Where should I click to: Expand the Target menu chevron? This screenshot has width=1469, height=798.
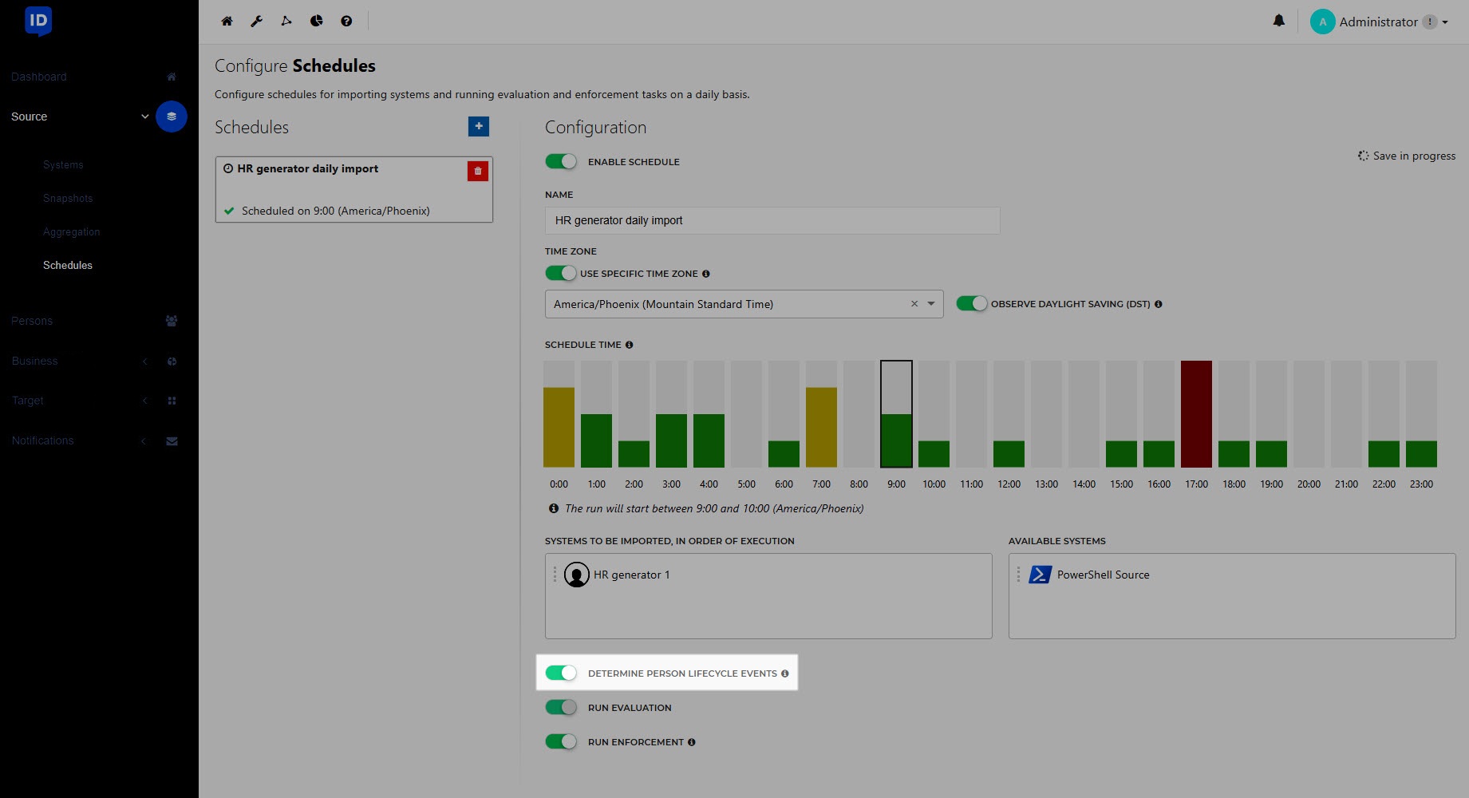pos(144,401)
